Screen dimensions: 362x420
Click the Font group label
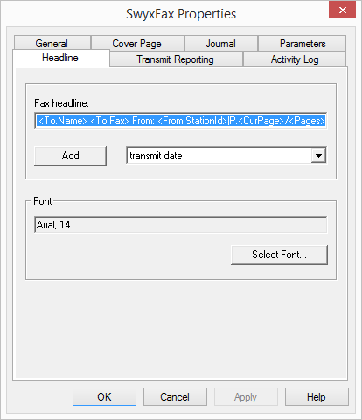(x=43, y=201)
